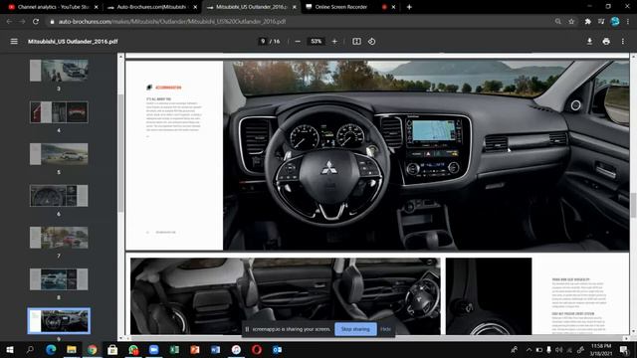Image resolution: width=637 pixels, height=358 pixels.
Task: Open the media control playlist icon
Action: click(x=601, y=22)
